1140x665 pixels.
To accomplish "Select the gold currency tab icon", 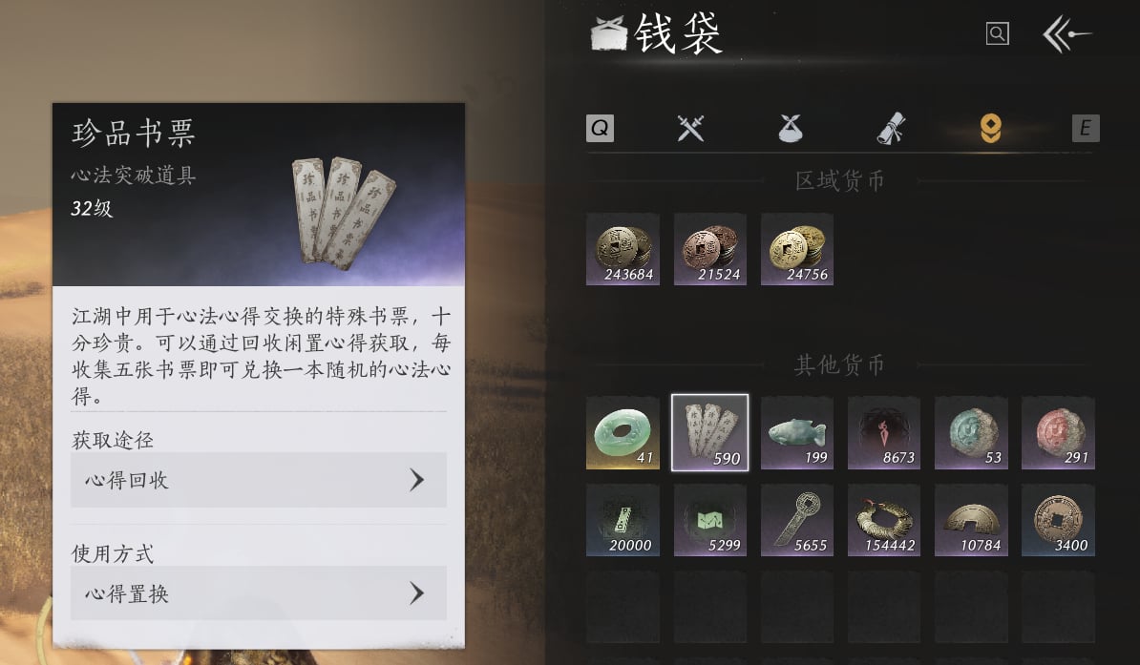I will coord(990,129).
